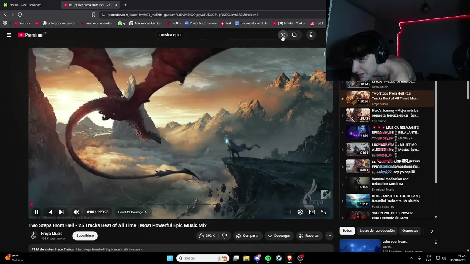Open File Explorer from the taskbar
Screen dimensions: 470x264
coord(246,258)
